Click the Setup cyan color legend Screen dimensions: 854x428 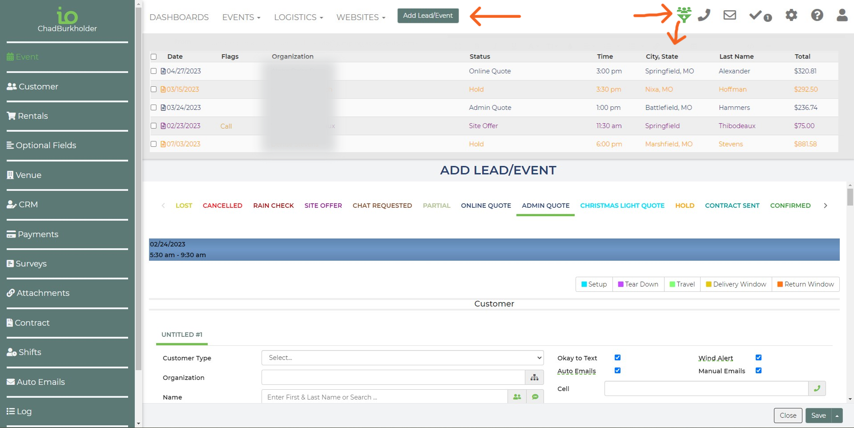pos(594,284)
